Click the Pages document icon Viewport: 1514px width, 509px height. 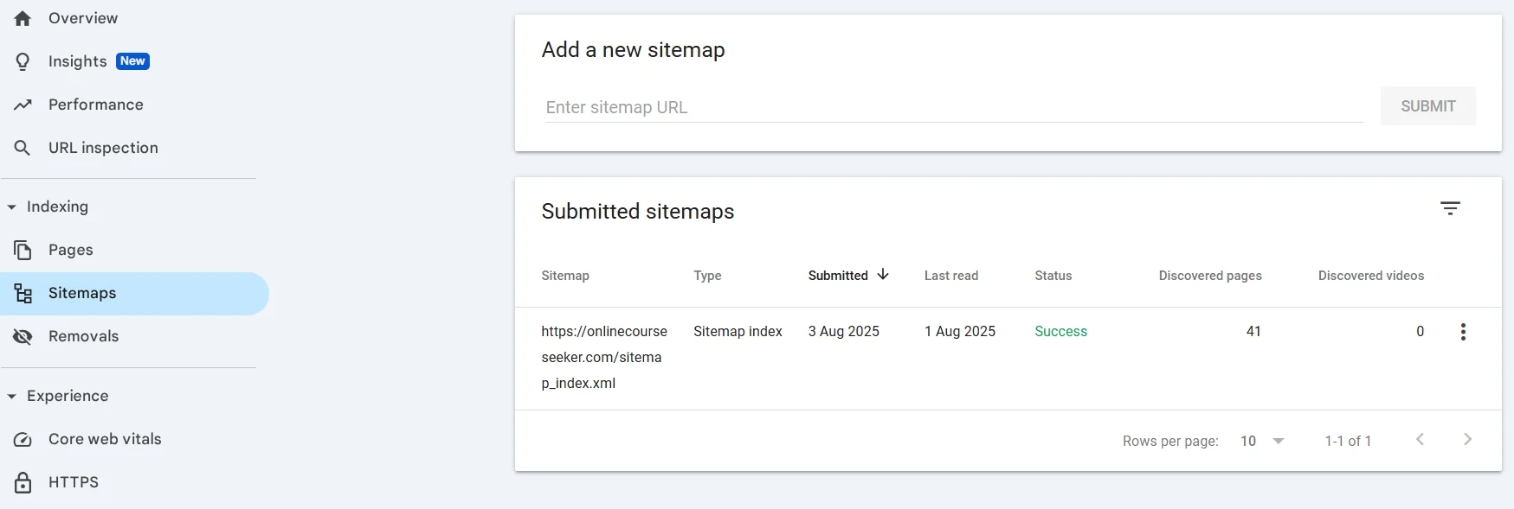[x=23, y=250]
